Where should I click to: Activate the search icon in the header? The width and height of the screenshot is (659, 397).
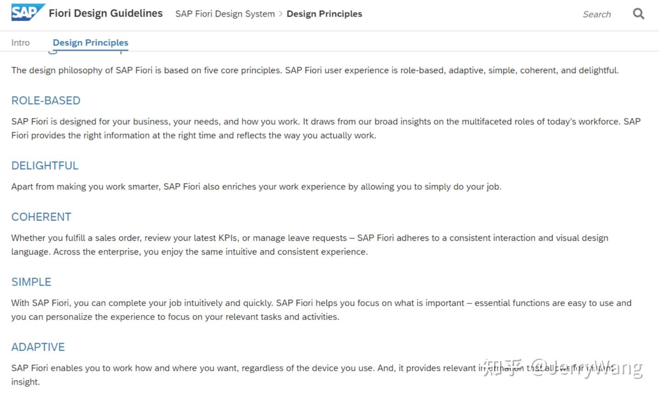click(x=638, y=13)
